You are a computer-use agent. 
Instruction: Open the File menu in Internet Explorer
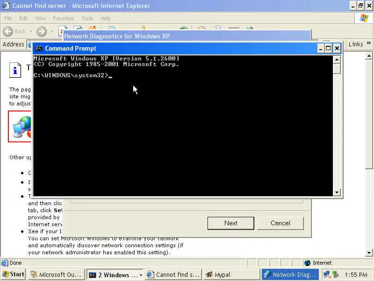[x=8, y=18]
